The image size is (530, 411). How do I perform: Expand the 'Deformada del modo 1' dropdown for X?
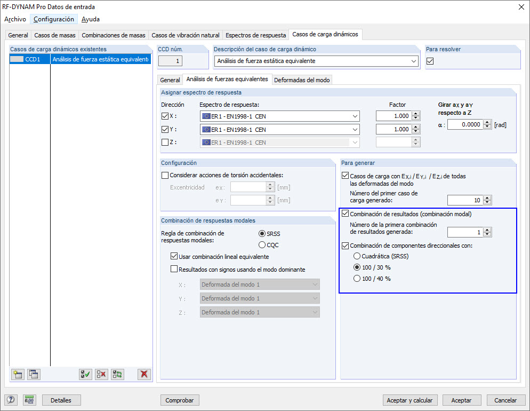[x=315, y=284]
